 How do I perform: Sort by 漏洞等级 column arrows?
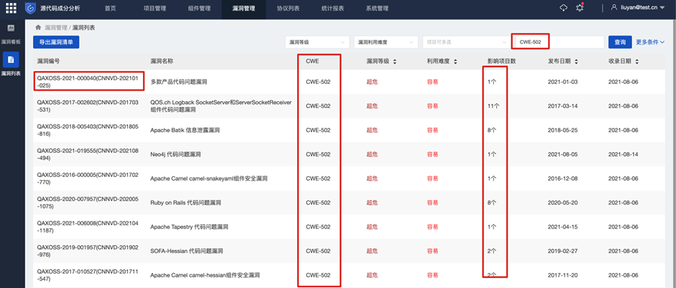tap(395, 62)
